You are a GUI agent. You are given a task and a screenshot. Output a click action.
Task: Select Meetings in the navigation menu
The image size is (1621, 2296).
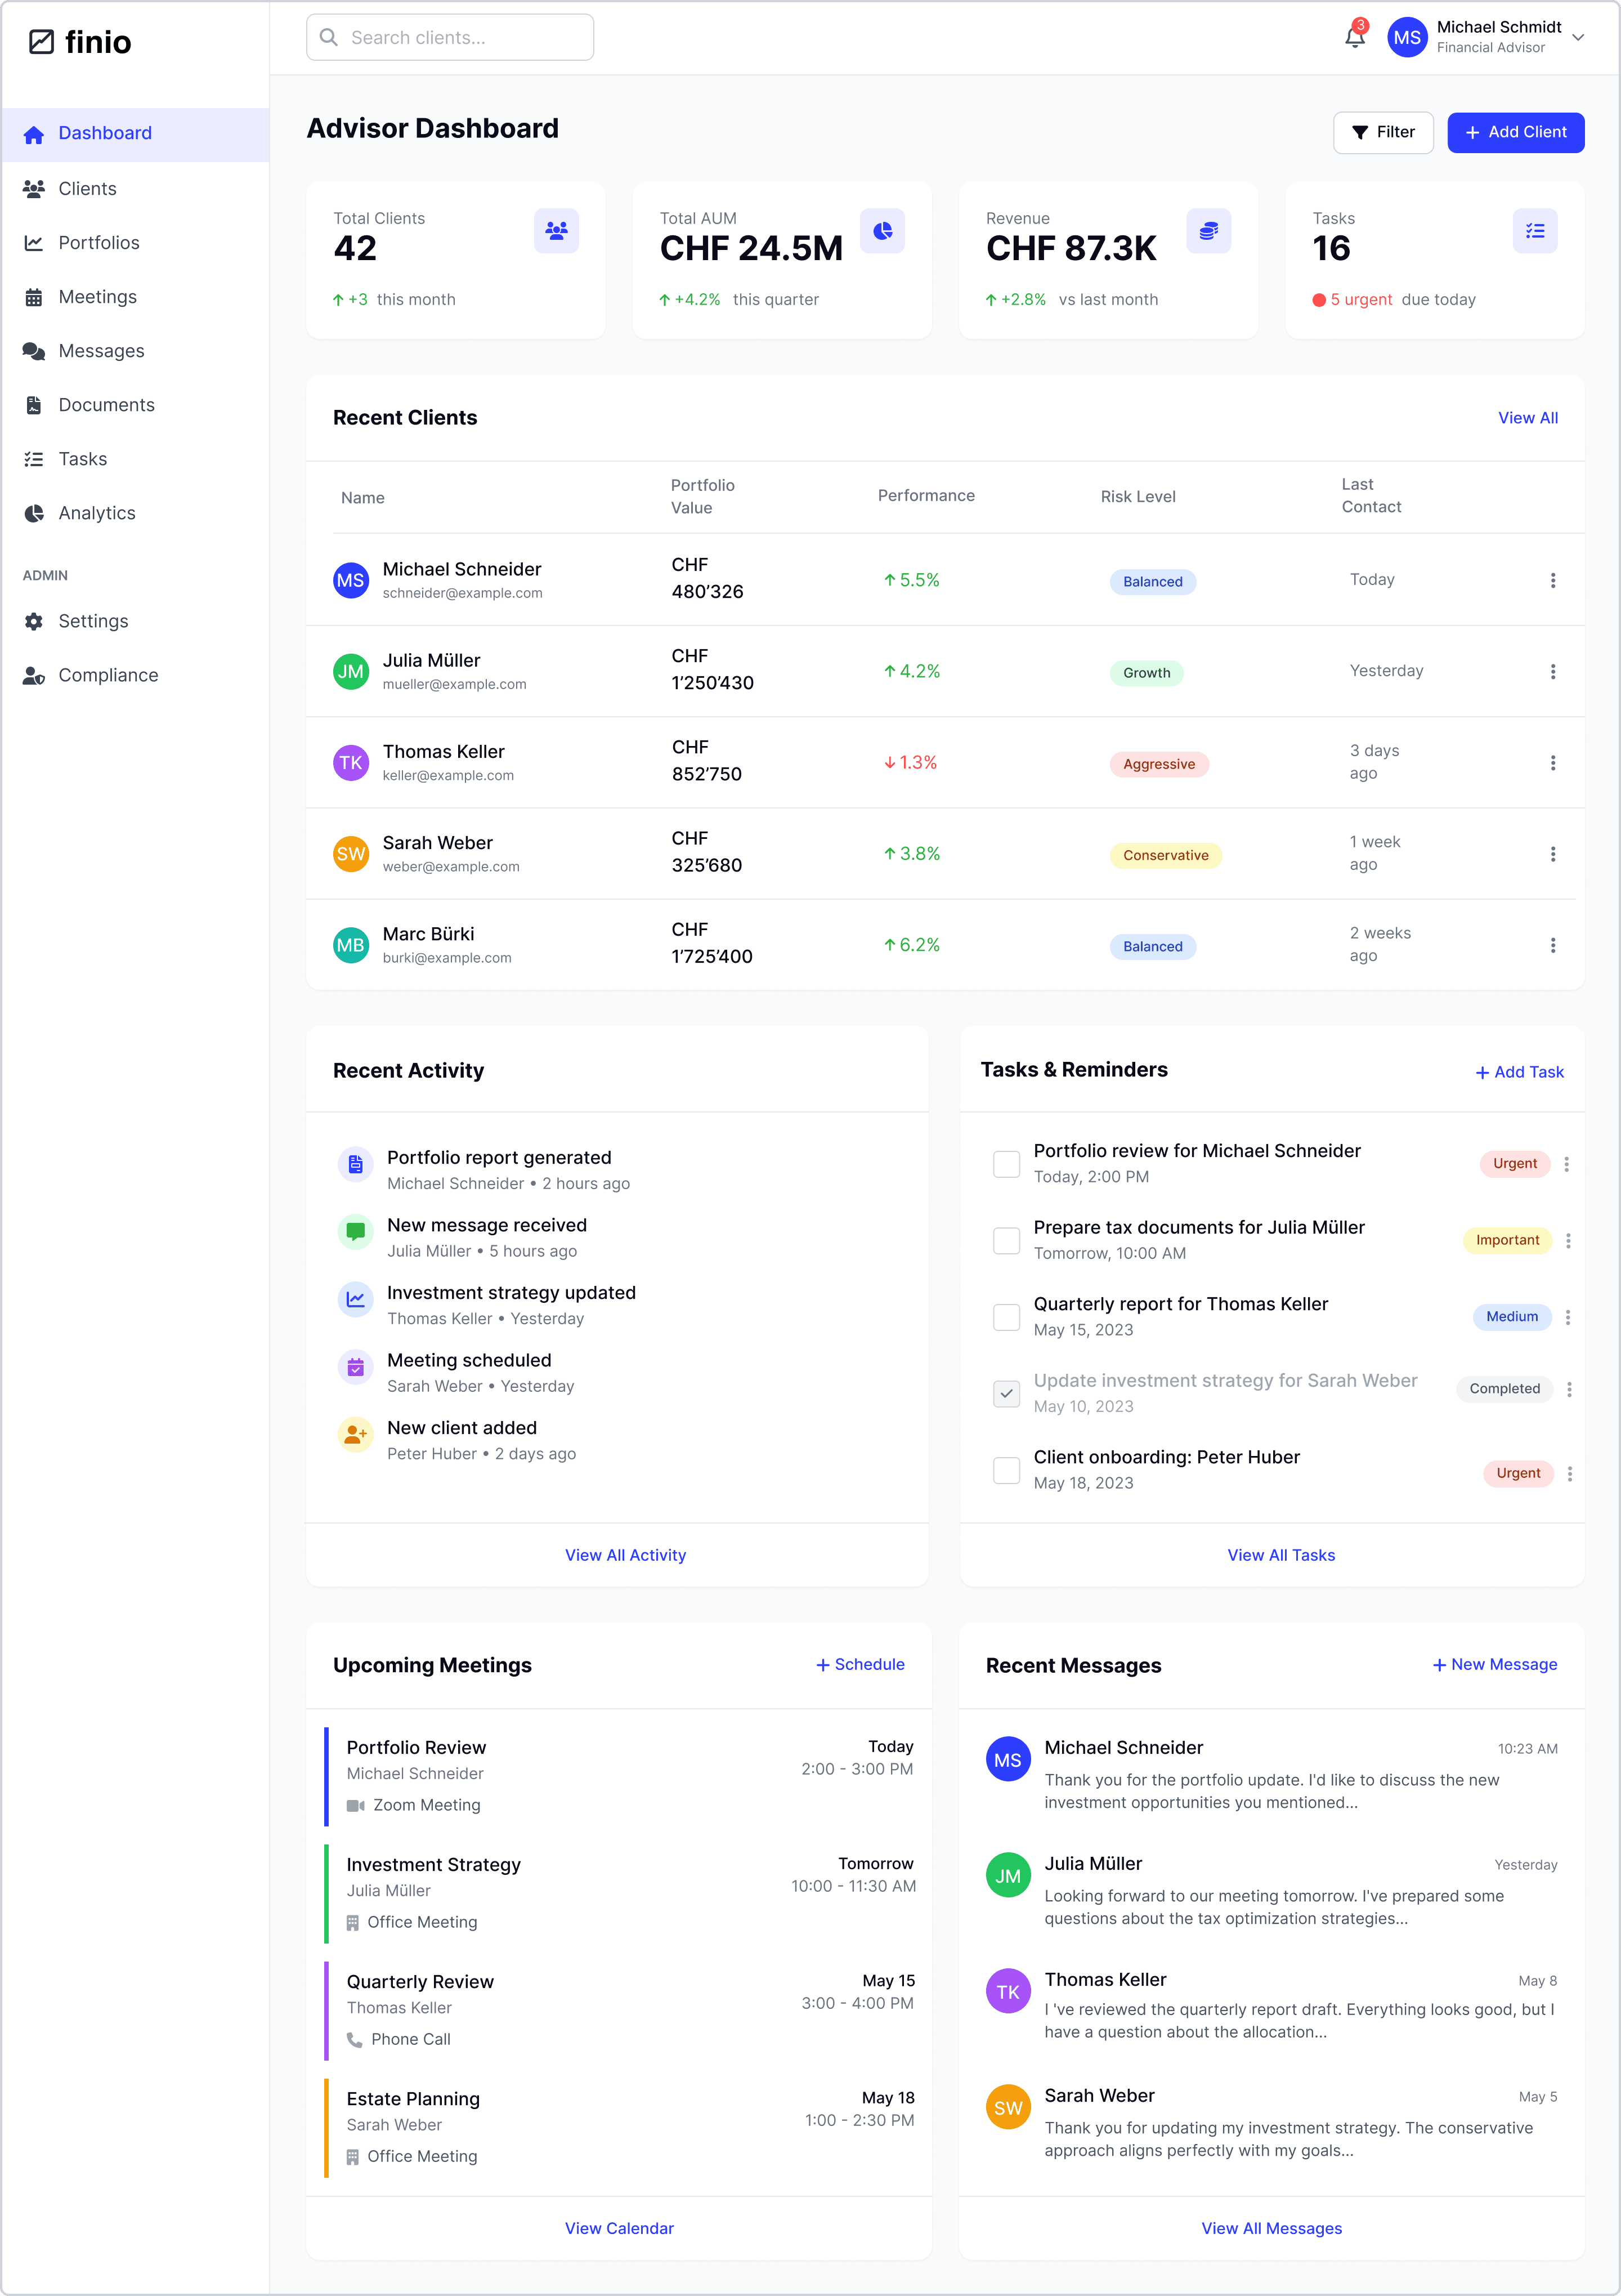pos(98,296)
